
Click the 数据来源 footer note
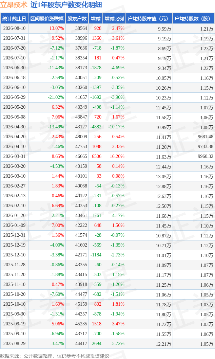(55, 356)
